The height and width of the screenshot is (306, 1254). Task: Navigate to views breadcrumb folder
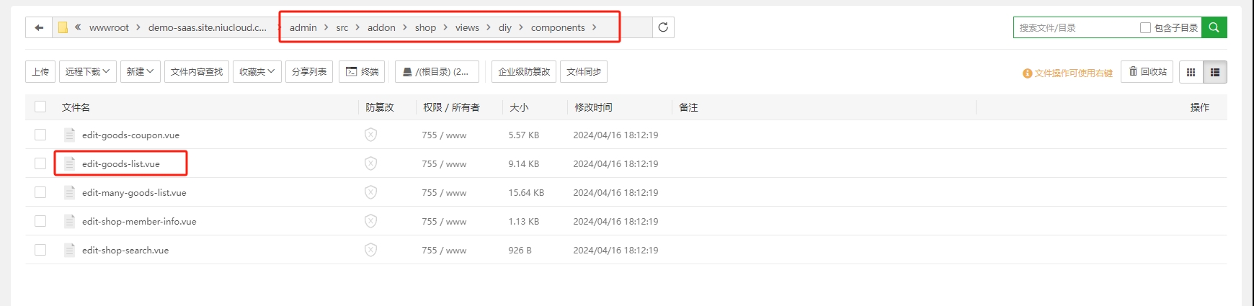coord(467,27)
